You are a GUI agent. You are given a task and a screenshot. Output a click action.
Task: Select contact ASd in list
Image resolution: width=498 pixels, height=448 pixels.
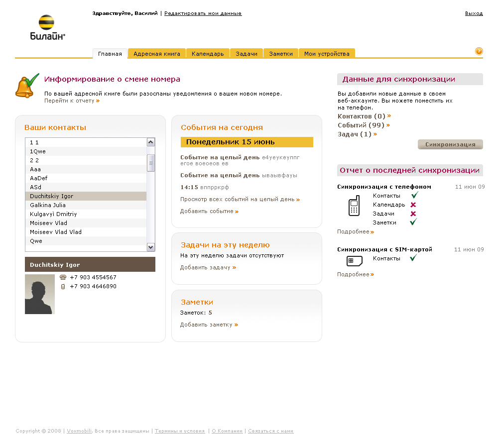pos(86,187)
